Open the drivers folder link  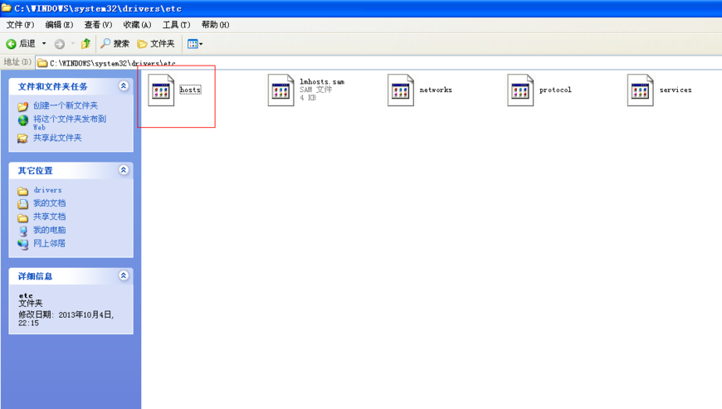coord(47,190)
